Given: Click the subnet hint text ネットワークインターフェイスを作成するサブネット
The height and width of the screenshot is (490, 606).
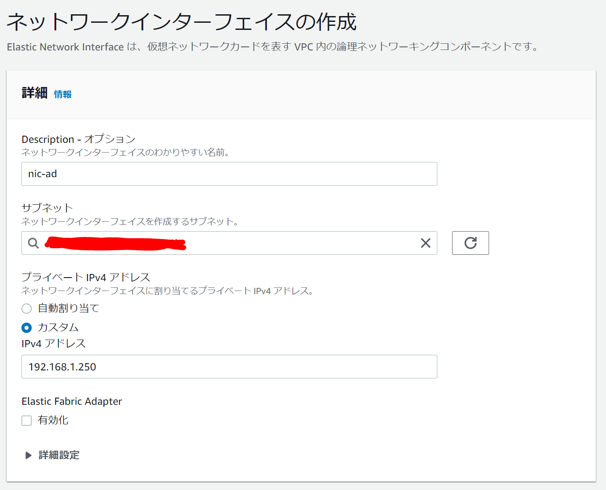Looking at the screenshot, I should pyautogui.click(x=130, y=221).
